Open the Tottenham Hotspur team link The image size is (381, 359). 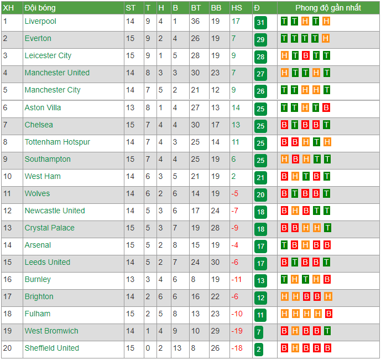tap(58, 142)
